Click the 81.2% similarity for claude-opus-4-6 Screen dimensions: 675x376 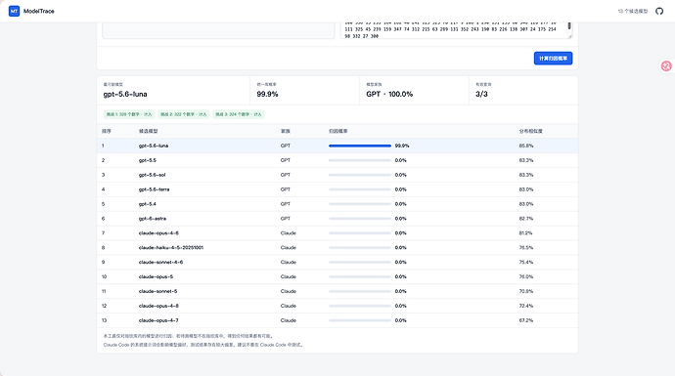525,232
